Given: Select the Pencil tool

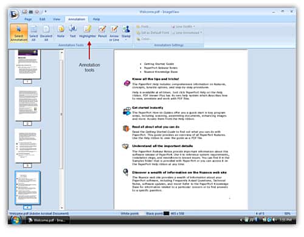Looking at the screenshot, I should pyautogui.click(x=102, y=32).
